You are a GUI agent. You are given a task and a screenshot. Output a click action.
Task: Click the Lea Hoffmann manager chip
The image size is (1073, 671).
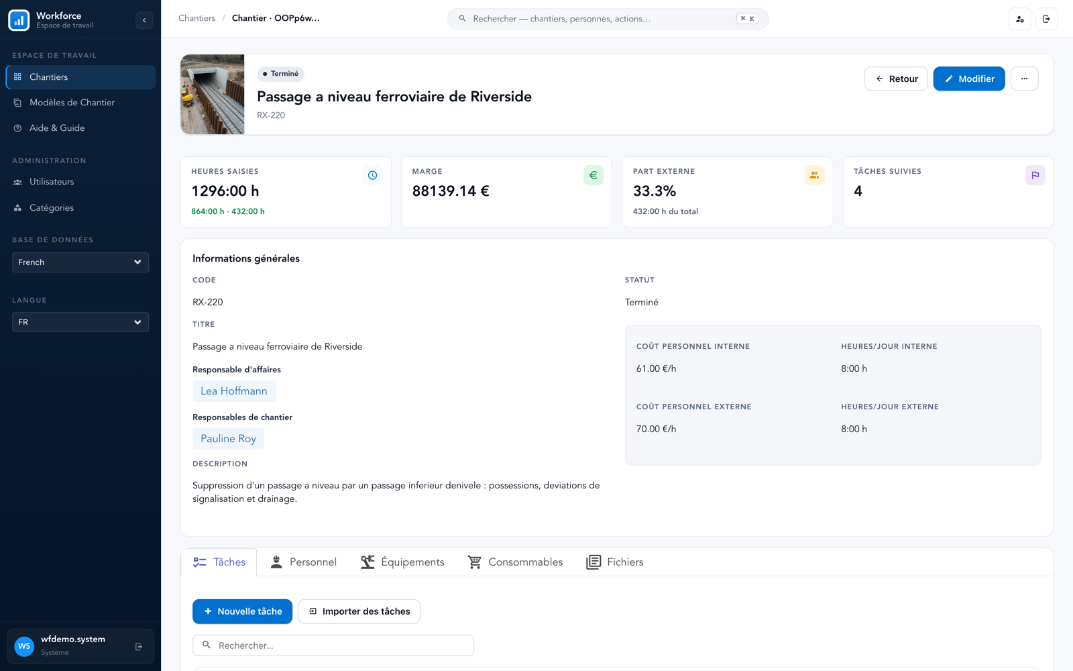coord(234,391)
